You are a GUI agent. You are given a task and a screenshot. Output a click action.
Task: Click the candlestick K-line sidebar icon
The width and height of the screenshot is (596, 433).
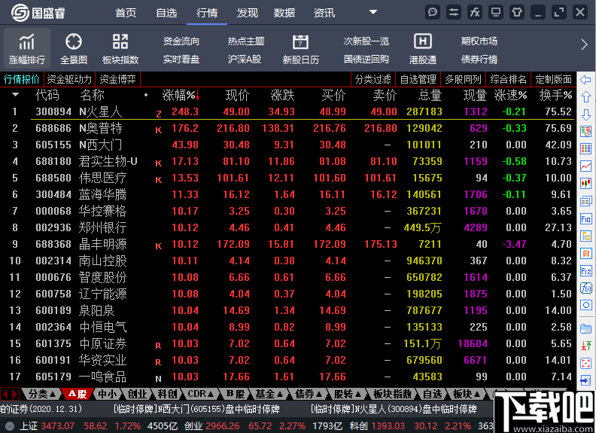coord(585,184)
